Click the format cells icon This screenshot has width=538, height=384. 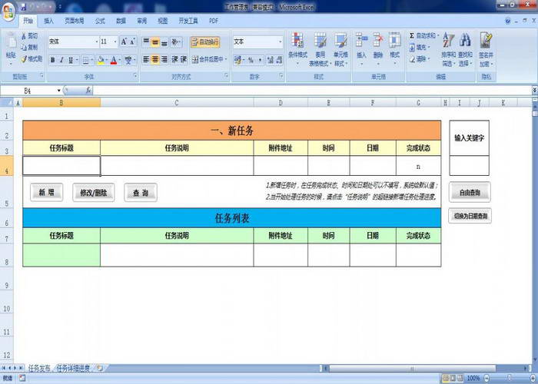[394, 41]
